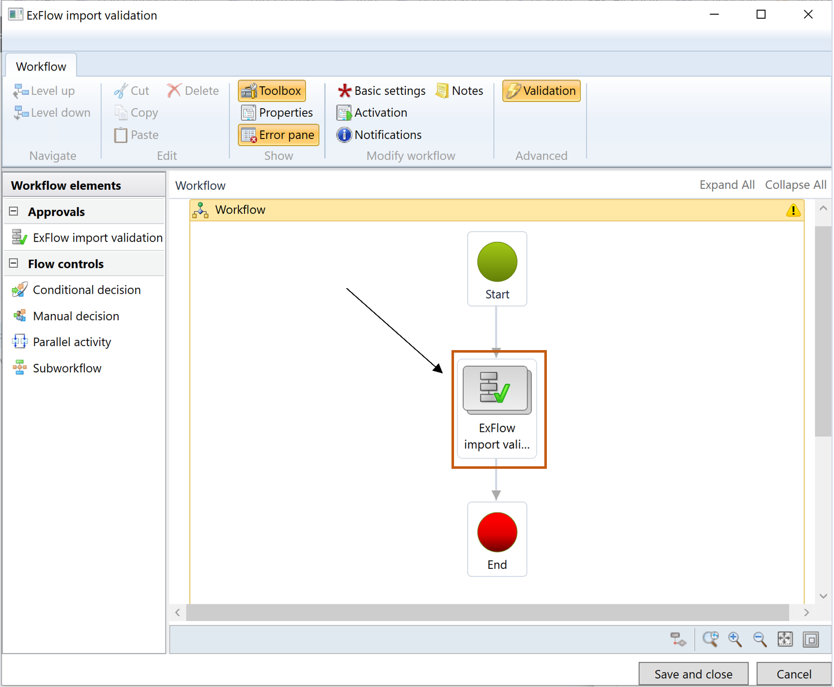This screenshot has height=687, width=834.
Task: Select the green Start node
Action: click(497, 269)
